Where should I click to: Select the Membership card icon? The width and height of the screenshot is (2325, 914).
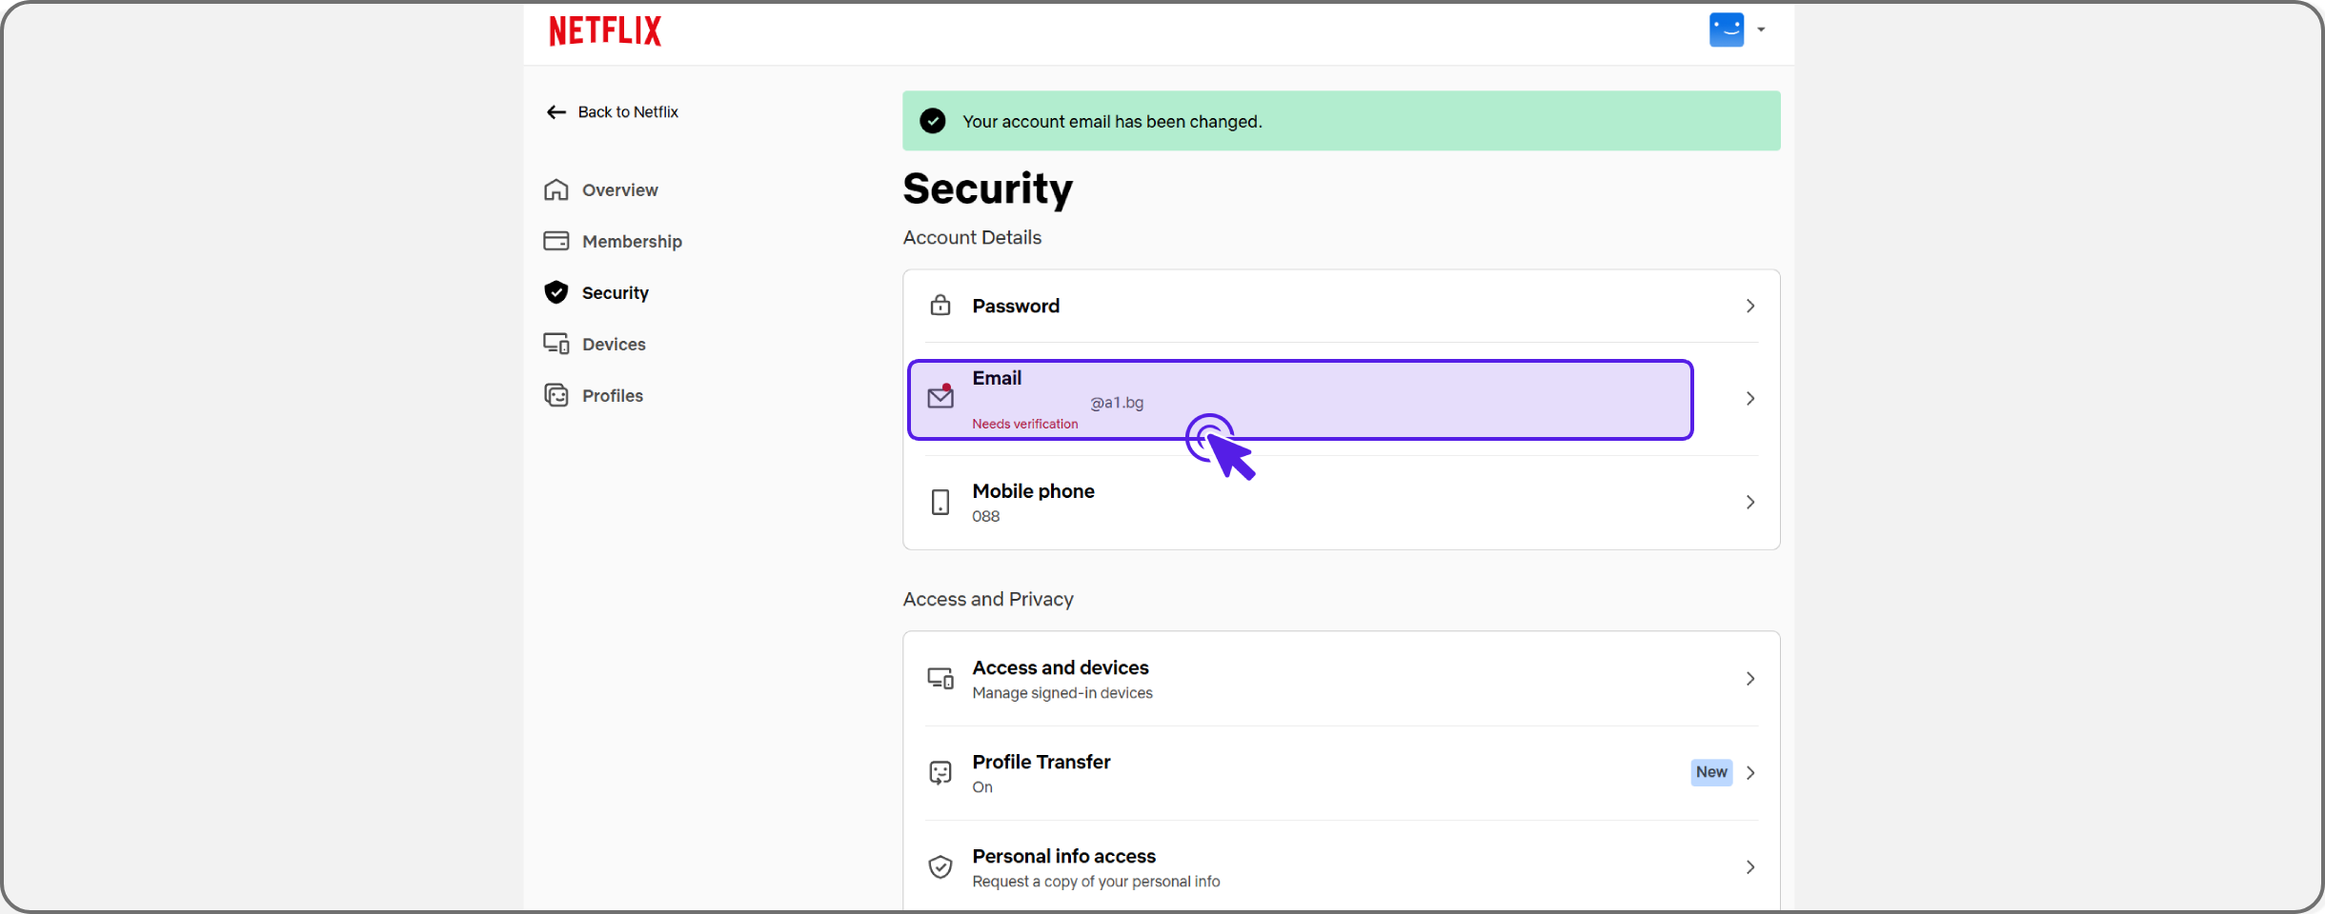click(x=556, y=241)
